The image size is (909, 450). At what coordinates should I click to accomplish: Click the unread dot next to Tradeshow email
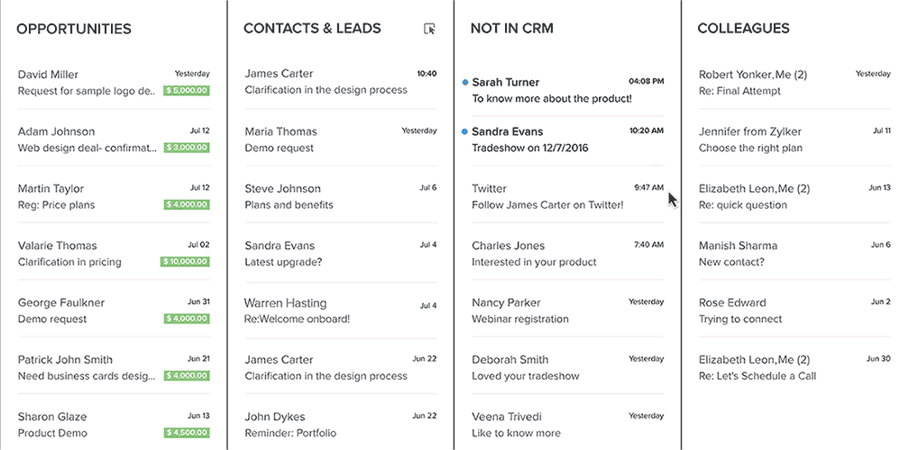[x=464, y=131]
